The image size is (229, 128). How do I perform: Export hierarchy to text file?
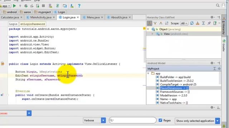[x=215, y=23]
